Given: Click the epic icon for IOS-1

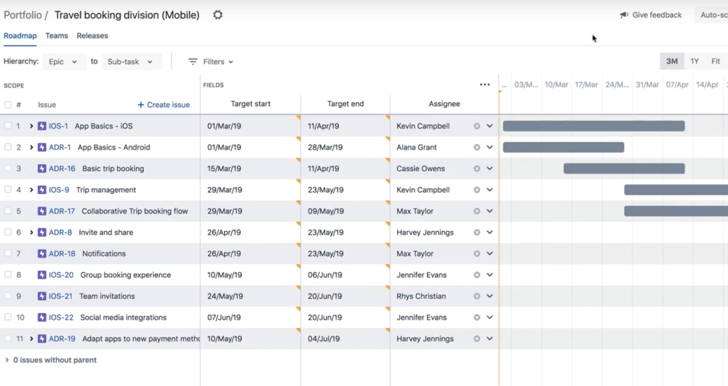Looking at the screenshot, I should (x=42, y=126).
